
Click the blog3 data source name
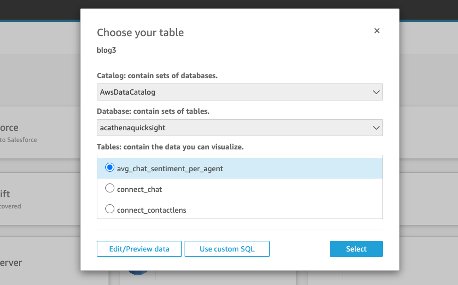pyautogui.click(x=106, y=52)
